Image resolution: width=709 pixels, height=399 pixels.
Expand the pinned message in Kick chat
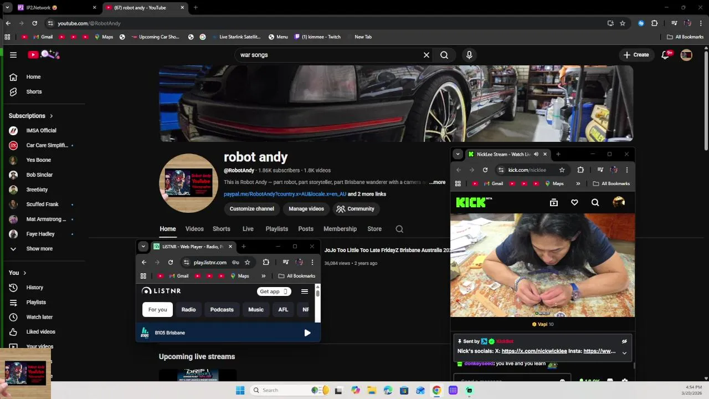point(624,353)
